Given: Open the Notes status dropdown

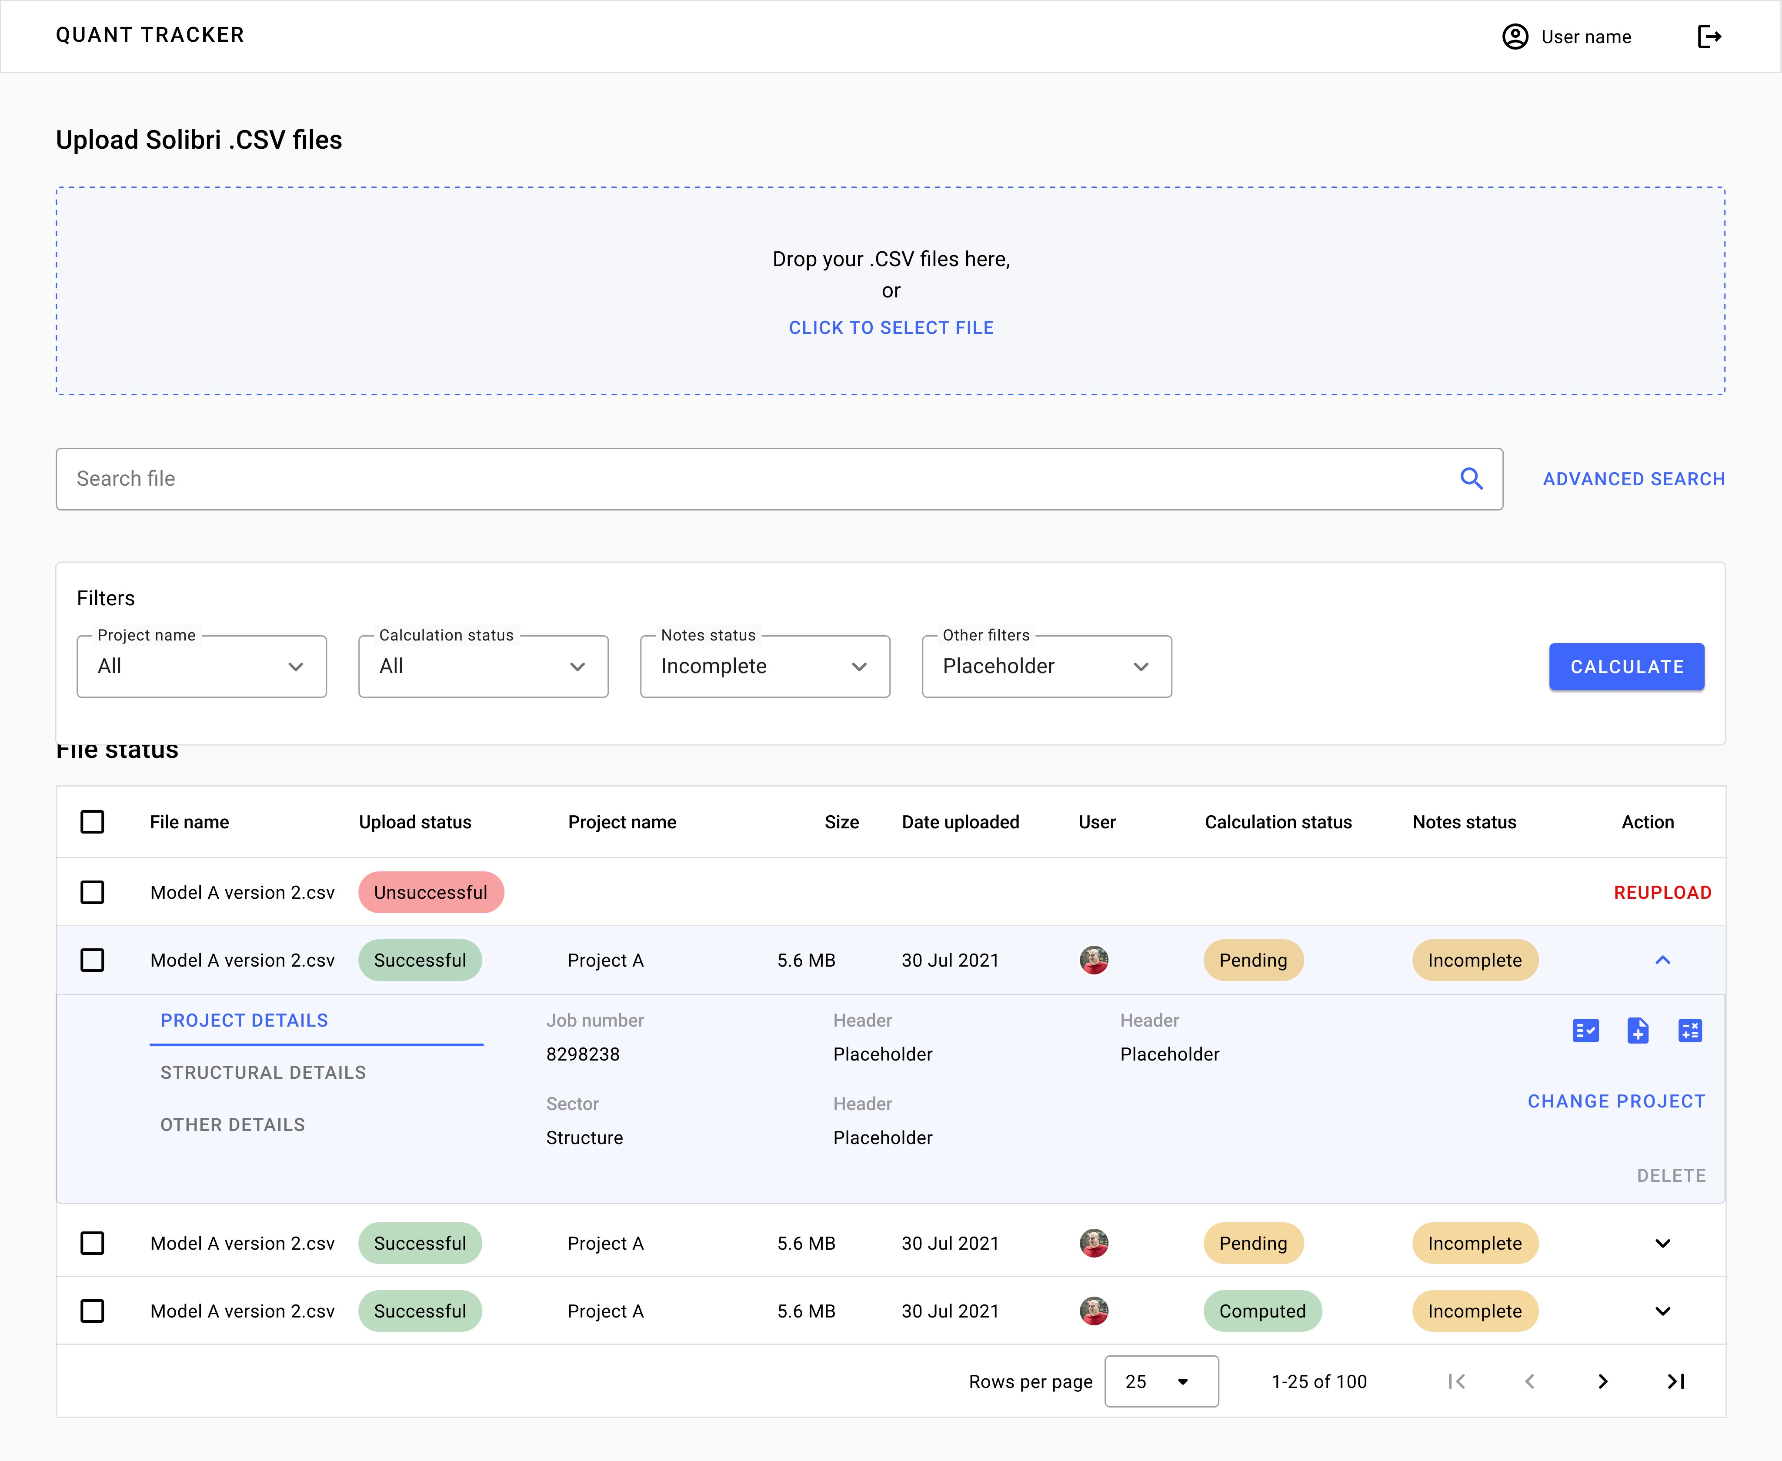Looking at the screenshot, I should tap(764, 667).
